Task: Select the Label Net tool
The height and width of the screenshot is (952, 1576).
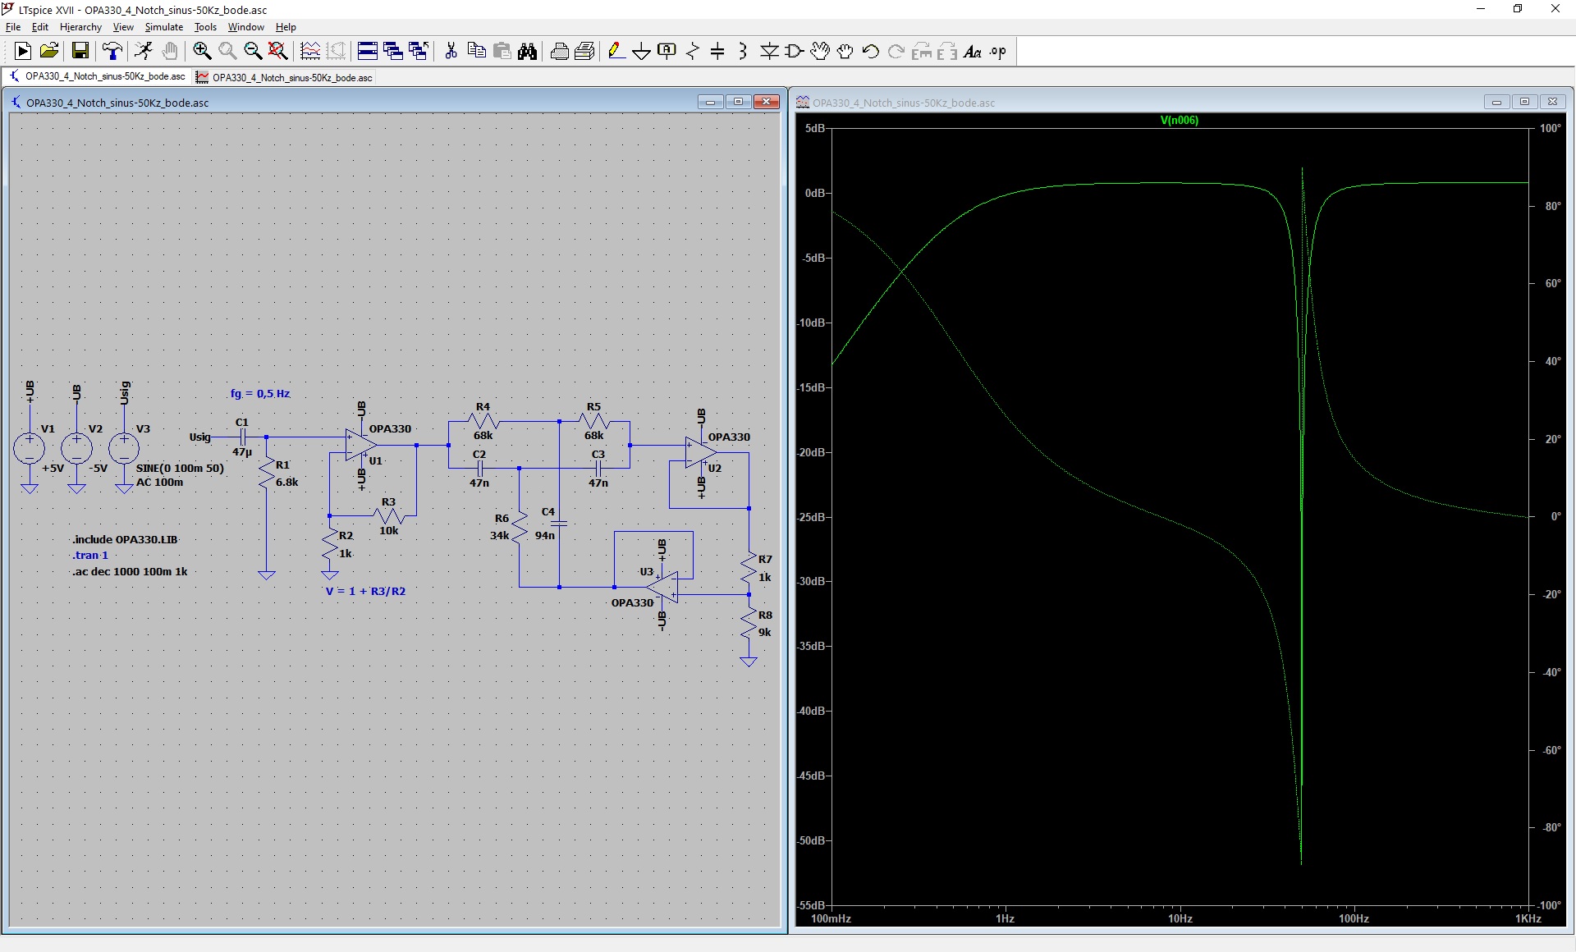Action: click(x=667, y=52)
